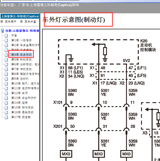The image size is (160, 161).
Task: Click the page icon beside 第9章
Action: [x=6, y=79]
